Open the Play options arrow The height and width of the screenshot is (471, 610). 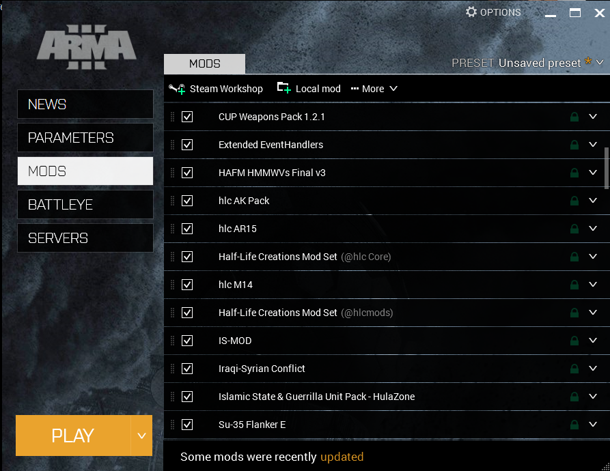141,436
